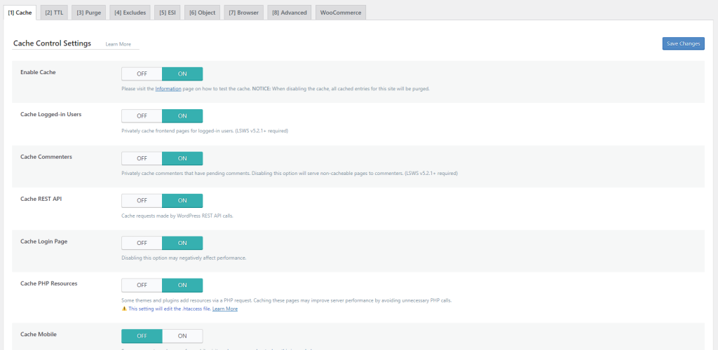This screenshot has height=350, width=718.
Task: Set Cache Commenters to OFF
Action: [142, 158]
